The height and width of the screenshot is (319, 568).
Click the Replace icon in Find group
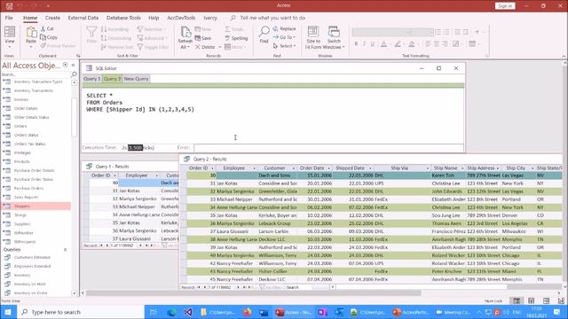tap(276, 28)
